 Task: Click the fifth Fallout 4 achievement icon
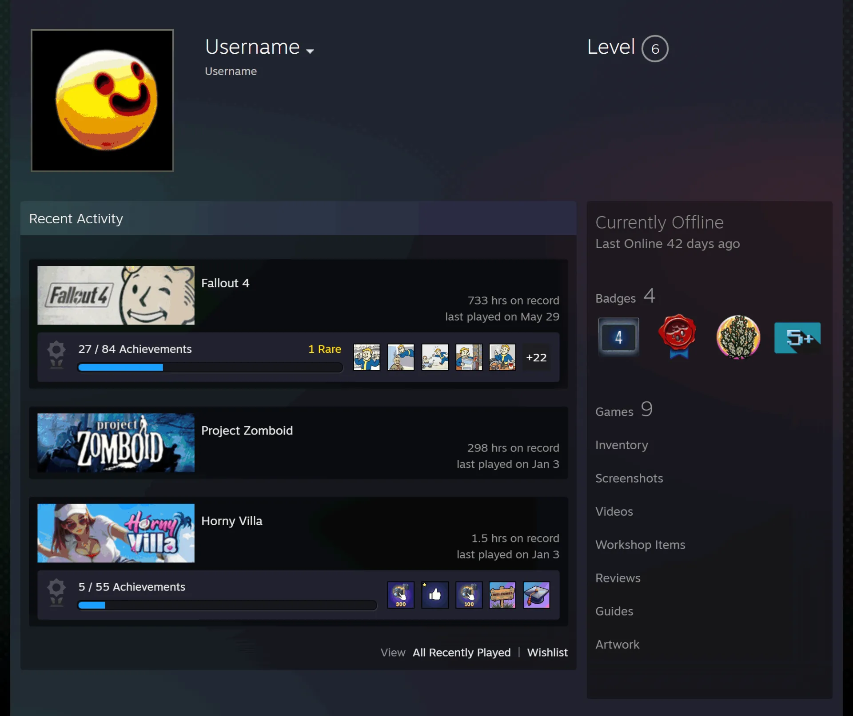(502, 357)
